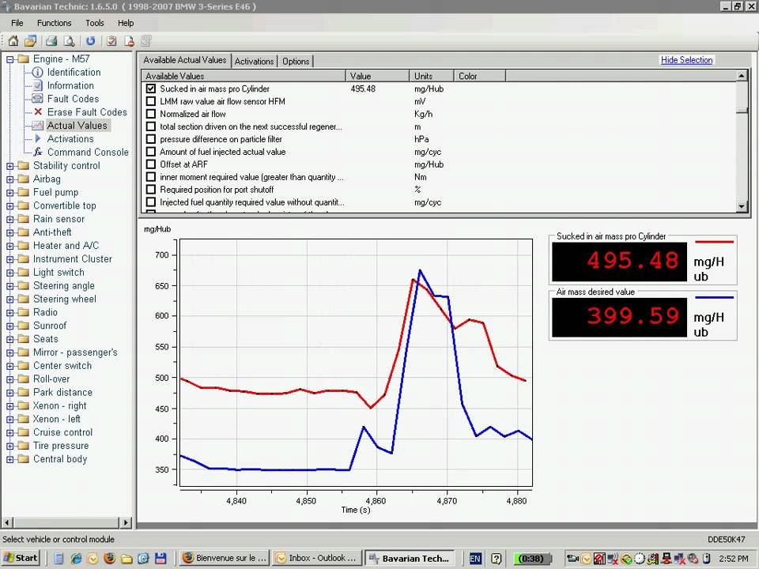Check Normalized air flow
Viewport: 759px width, 569px height.
pyautogui.click(x=151, y=114)
